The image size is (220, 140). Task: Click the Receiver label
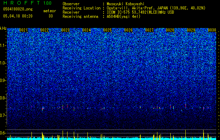71,12
